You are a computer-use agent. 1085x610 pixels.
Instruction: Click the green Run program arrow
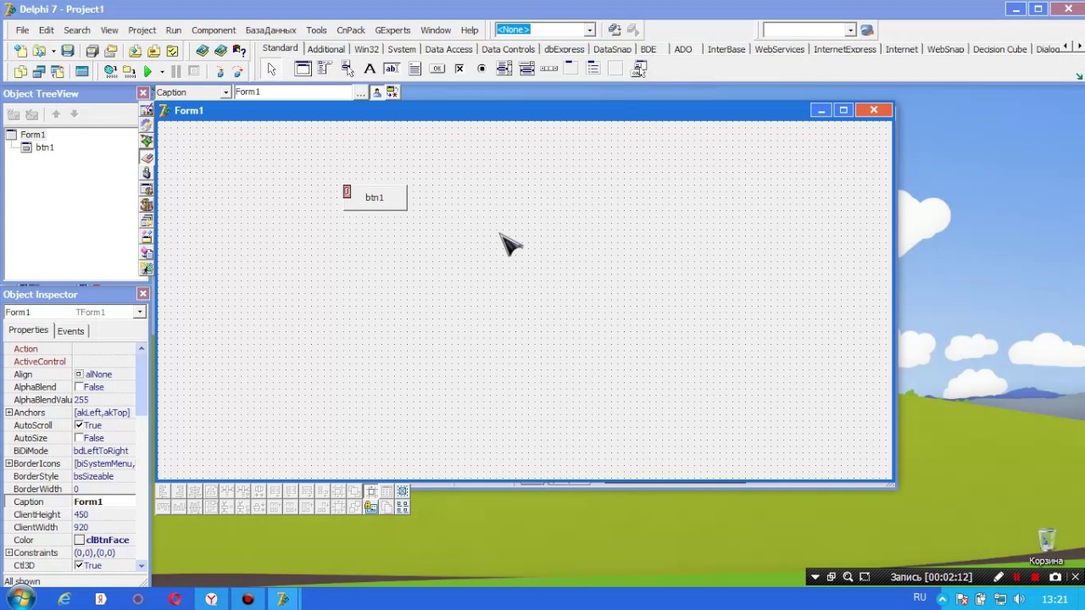[x=147, y=72]
